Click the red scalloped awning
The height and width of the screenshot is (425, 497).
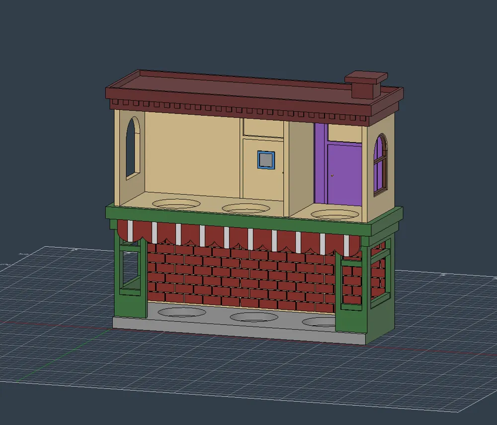tap(240, 238)
